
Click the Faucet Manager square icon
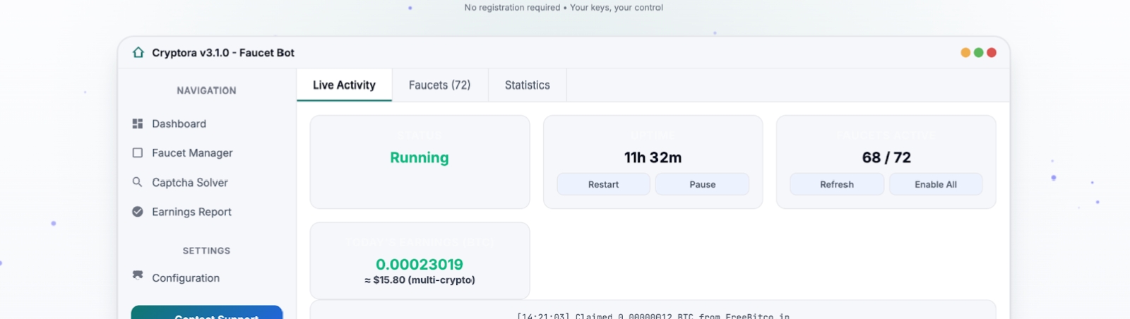tap(138, 153)
